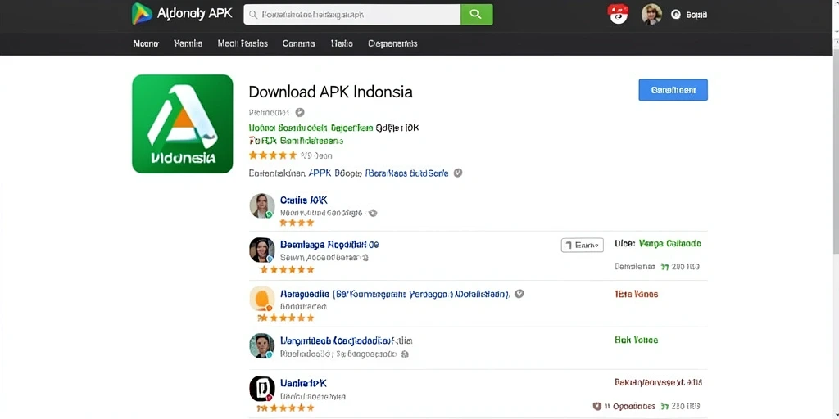Click the username text in the header
Screen dimensions: 839x419
pos(696,15)
